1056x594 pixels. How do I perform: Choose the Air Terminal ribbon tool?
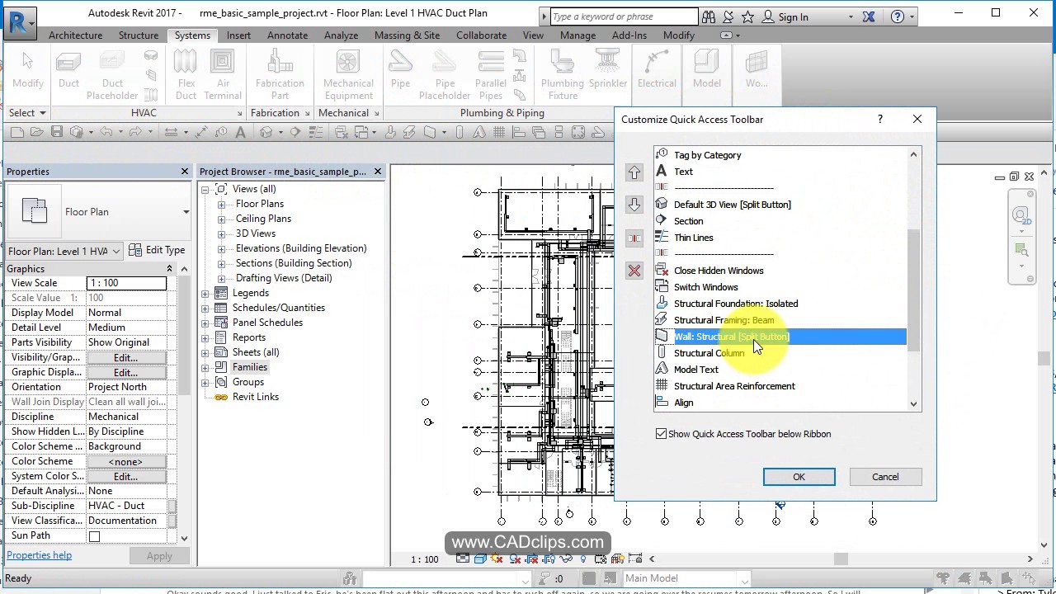223,74
